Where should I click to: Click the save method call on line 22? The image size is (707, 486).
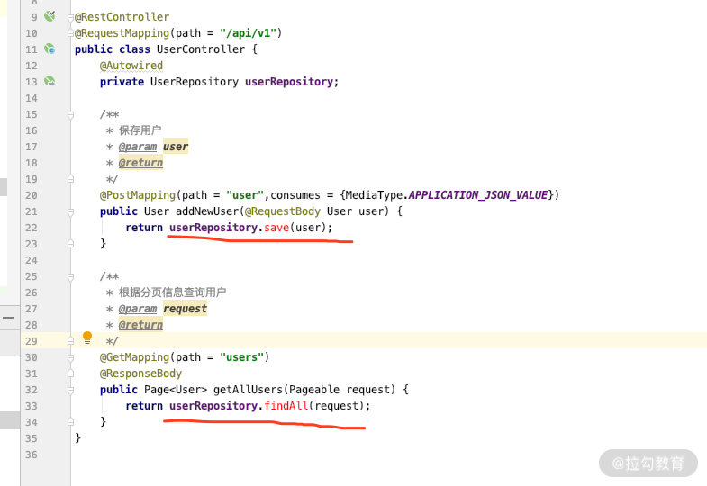coord(276,228)
